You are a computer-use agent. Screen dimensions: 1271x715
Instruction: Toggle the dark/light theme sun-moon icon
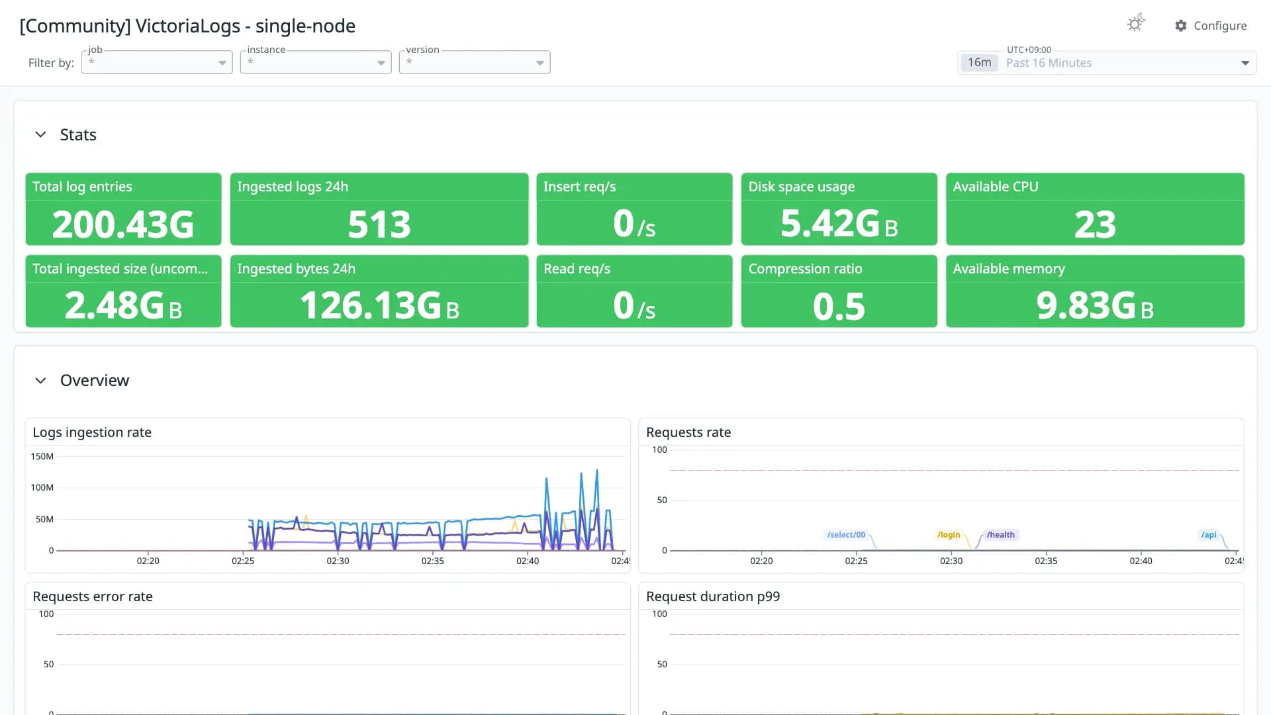pos(1136,24)
